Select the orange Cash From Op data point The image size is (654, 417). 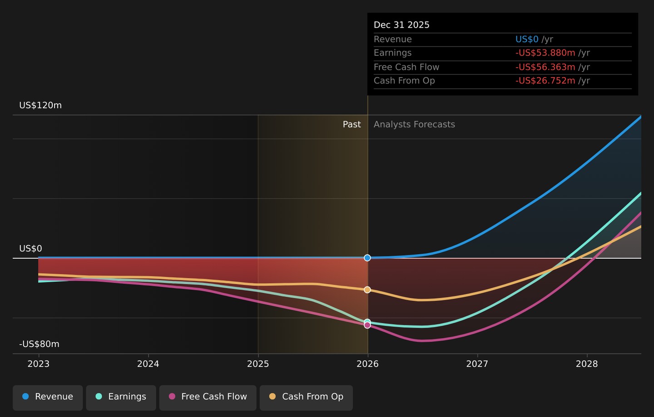[367, 289]
